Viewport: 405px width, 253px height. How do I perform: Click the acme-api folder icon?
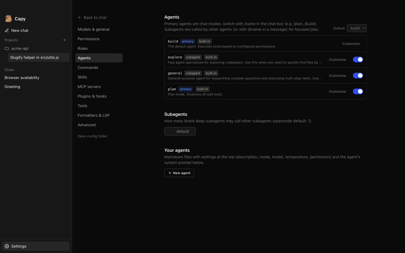7,48
